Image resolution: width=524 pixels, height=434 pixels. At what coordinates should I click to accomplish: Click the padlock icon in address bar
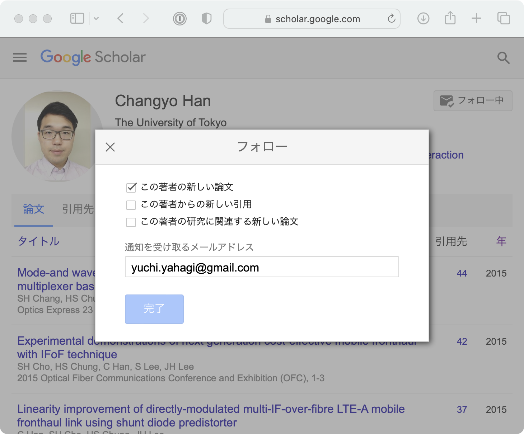point(267,19)
